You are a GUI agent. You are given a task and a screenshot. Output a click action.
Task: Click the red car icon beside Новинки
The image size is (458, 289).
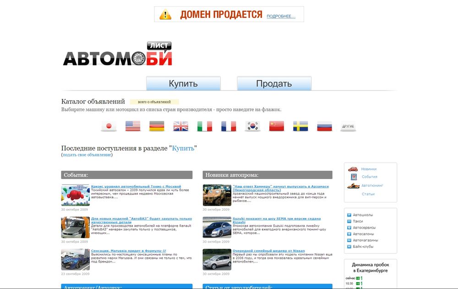pyautogui.click(x=353, y=169)
